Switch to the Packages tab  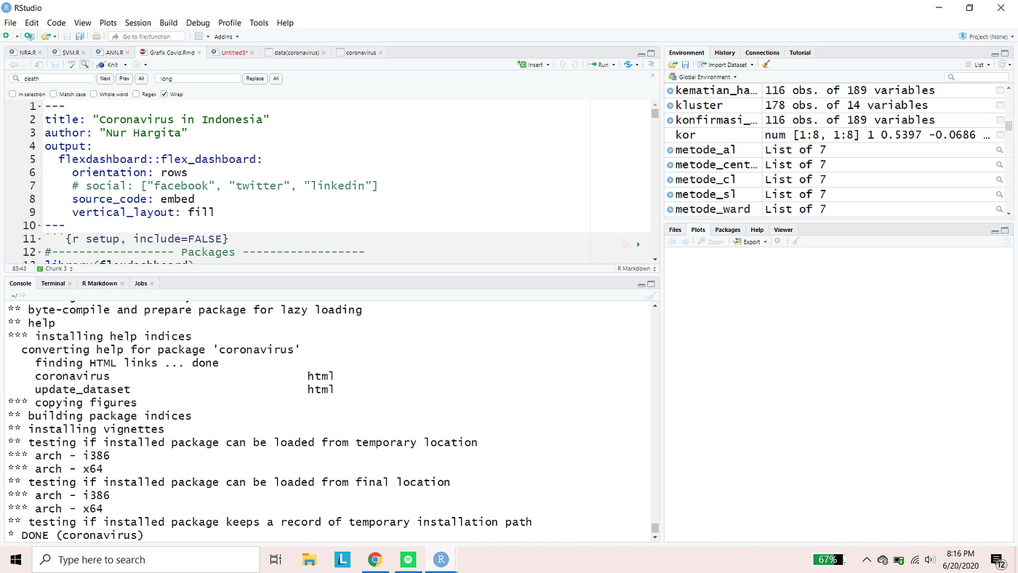coord(727,230)
